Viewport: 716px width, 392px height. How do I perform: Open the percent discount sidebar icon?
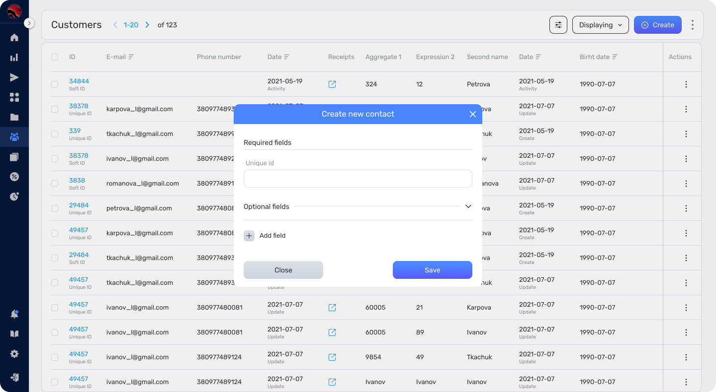(x=14, y=177)
